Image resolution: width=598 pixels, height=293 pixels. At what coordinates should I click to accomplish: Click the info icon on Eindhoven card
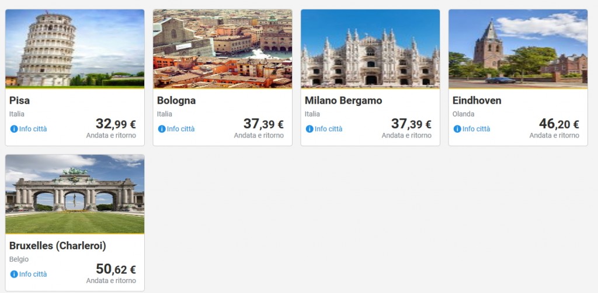pos(458,129)
